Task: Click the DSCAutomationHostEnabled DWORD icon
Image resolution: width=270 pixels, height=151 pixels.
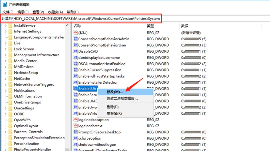Action: point(75,64)
